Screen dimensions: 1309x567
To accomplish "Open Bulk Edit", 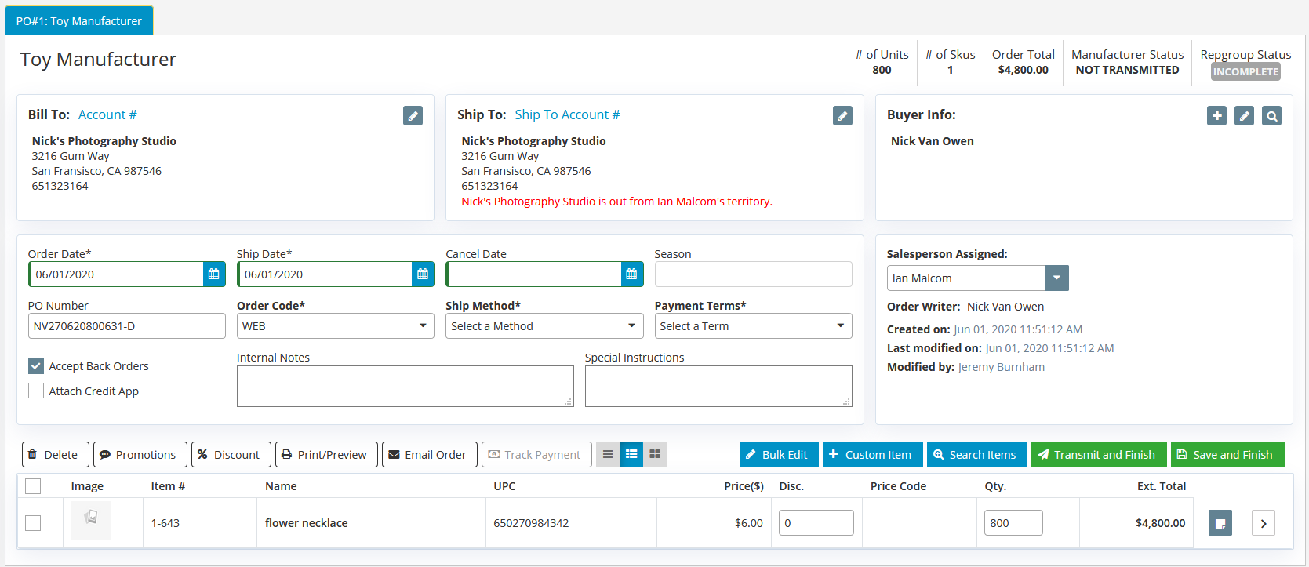I will click(x=779, y=455).
